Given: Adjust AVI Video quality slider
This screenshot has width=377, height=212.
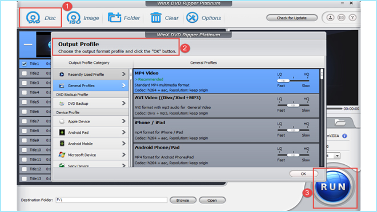Looking at the screenshot, I should (293, 105).
